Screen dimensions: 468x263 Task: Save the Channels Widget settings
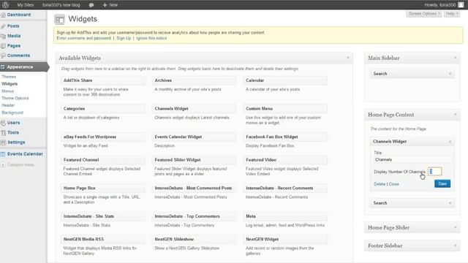pyautogui.click(x=442, y=183)
